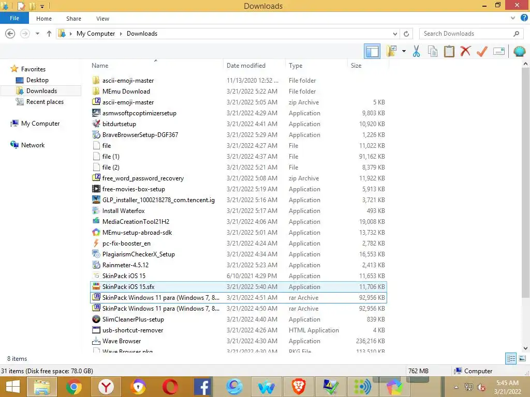
Task: Switch to the Home ribbon tab
Action: coord(44,19)
